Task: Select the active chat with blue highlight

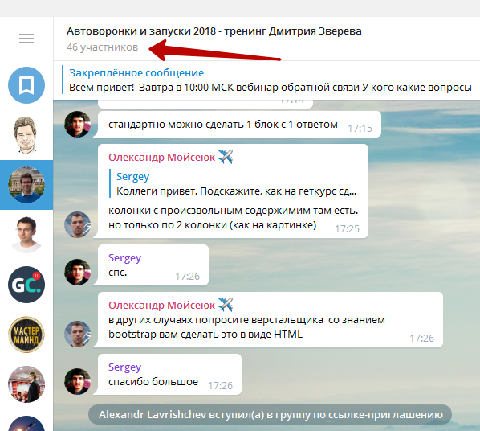Action: click(26, 185)
